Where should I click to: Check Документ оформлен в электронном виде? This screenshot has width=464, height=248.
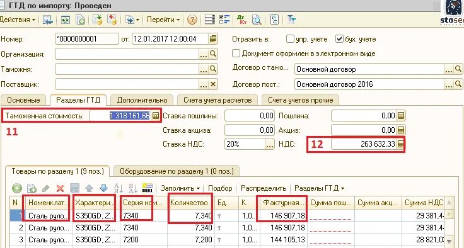click(236, 54)
